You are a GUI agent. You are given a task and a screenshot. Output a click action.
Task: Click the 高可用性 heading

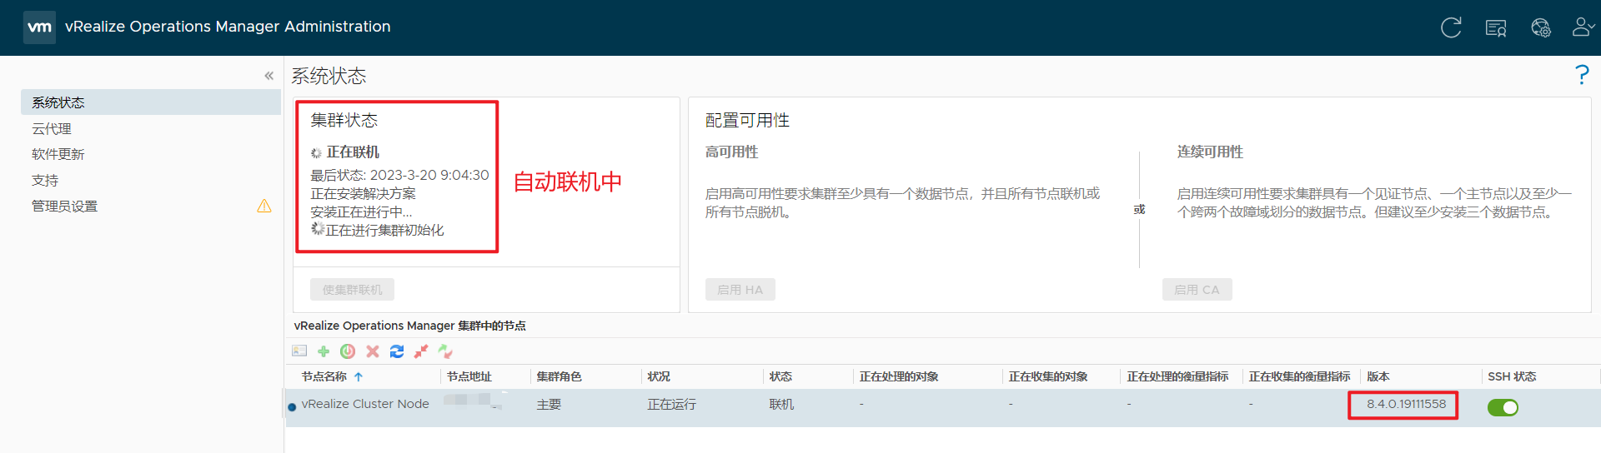(x=731, y=152)
